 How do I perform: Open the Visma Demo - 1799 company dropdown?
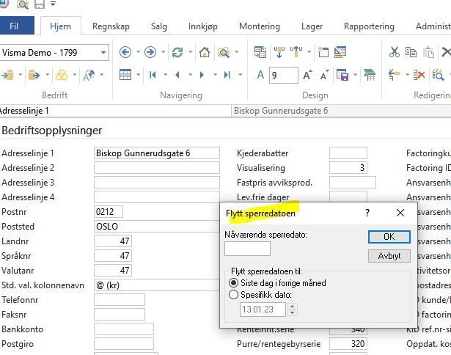click(x=103, y=53)
